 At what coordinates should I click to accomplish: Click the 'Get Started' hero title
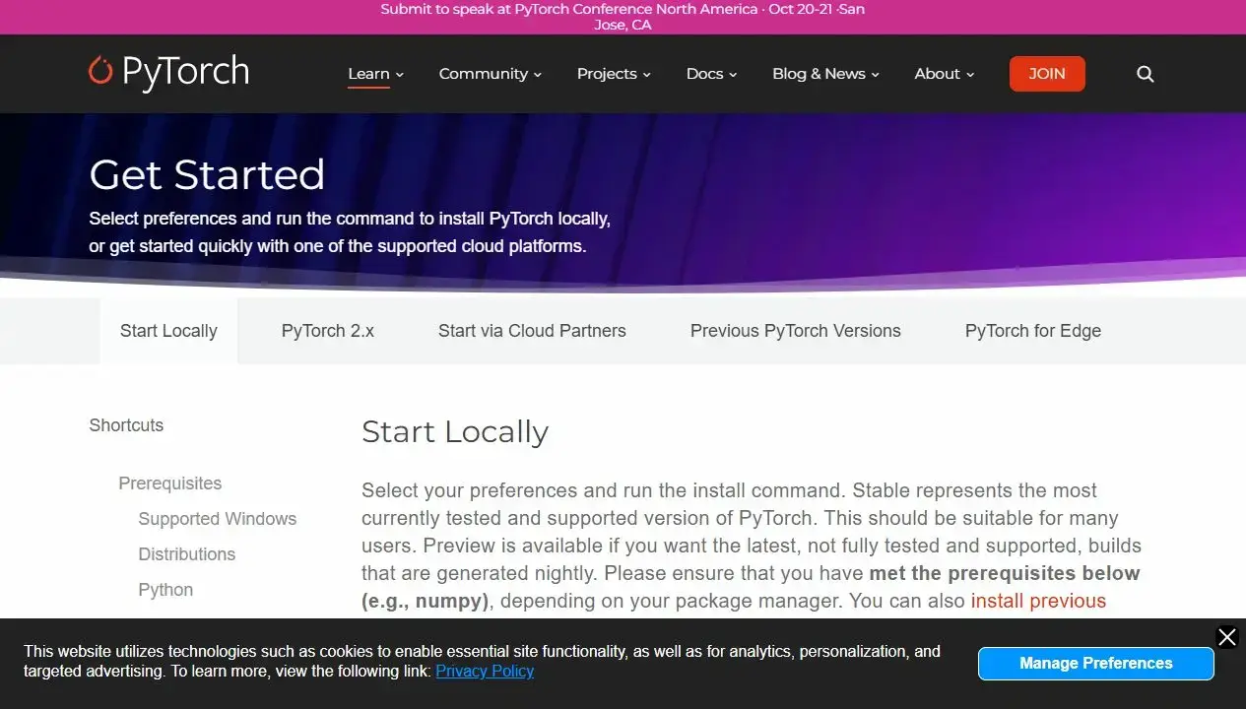coord(207,175)
